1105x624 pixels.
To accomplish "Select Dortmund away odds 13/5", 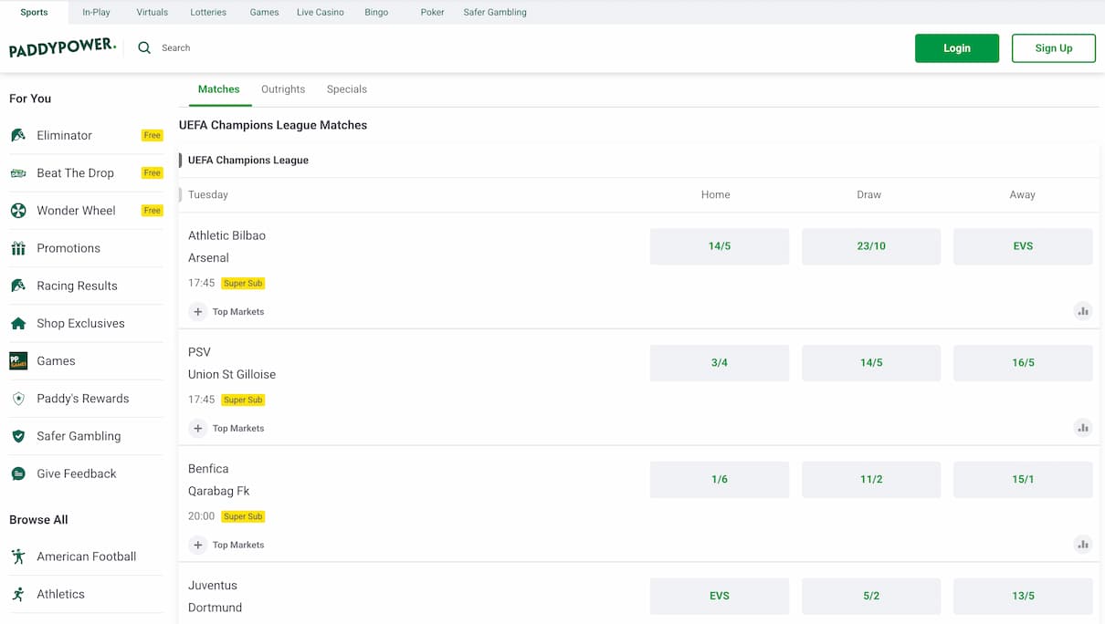I will (x=1023, y=596).
